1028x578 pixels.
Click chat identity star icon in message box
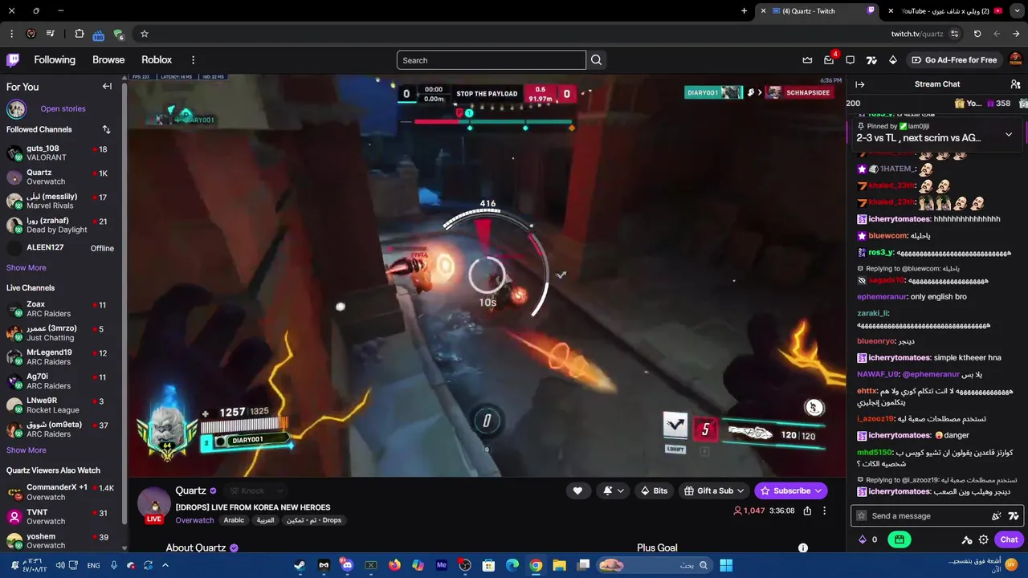pos(862,516)
